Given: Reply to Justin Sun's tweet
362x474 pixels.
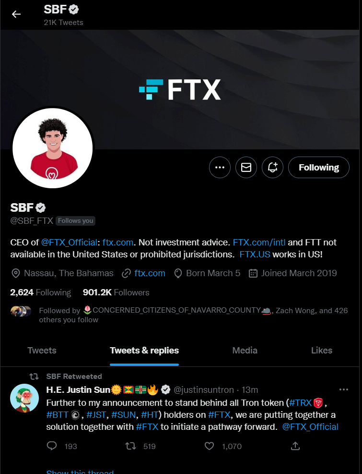Looking at the screenshot, I should (x=52, y=446).
